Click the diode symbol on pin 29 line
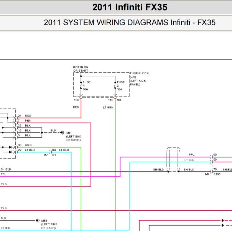The image size is (232, 231). (x=10, y=152)
